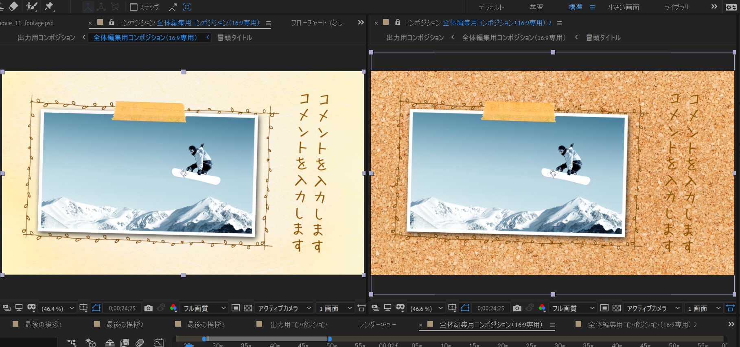Take a snapshot in the left viewer
Image resolution: width=740 pixels, height=347 pixels.
click(149, 308)
